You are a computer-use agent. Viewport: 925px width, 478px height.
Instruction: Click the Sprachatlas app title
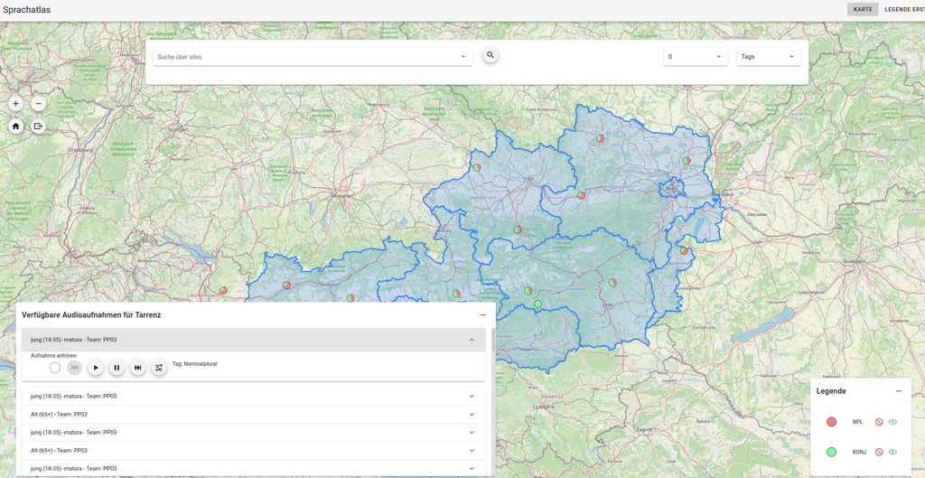pyautogui.click(x=26, y=9)
